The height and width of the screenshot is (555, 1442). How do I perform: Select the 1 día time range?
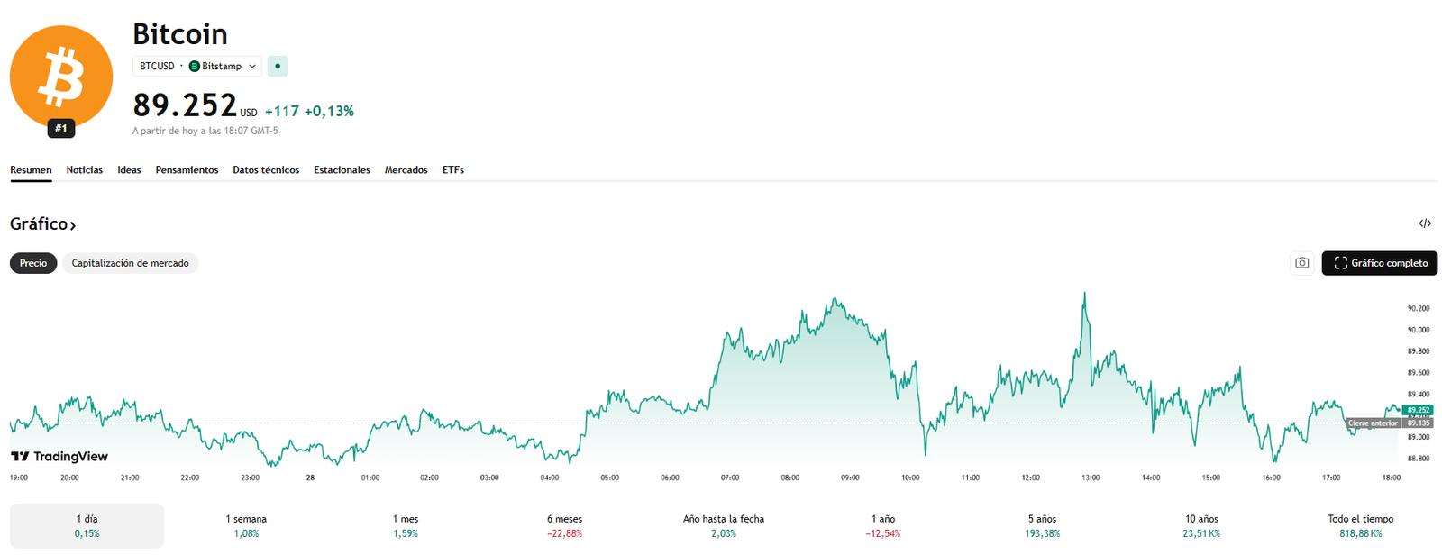[87, 525]
